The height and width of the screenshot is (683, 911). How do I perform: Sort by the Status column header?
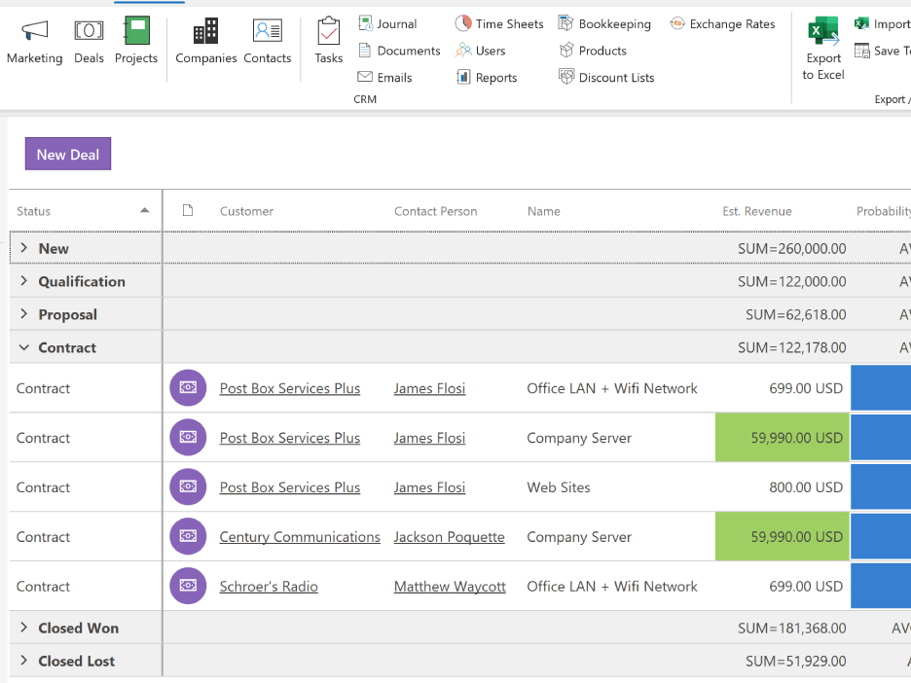click(86, 211)
